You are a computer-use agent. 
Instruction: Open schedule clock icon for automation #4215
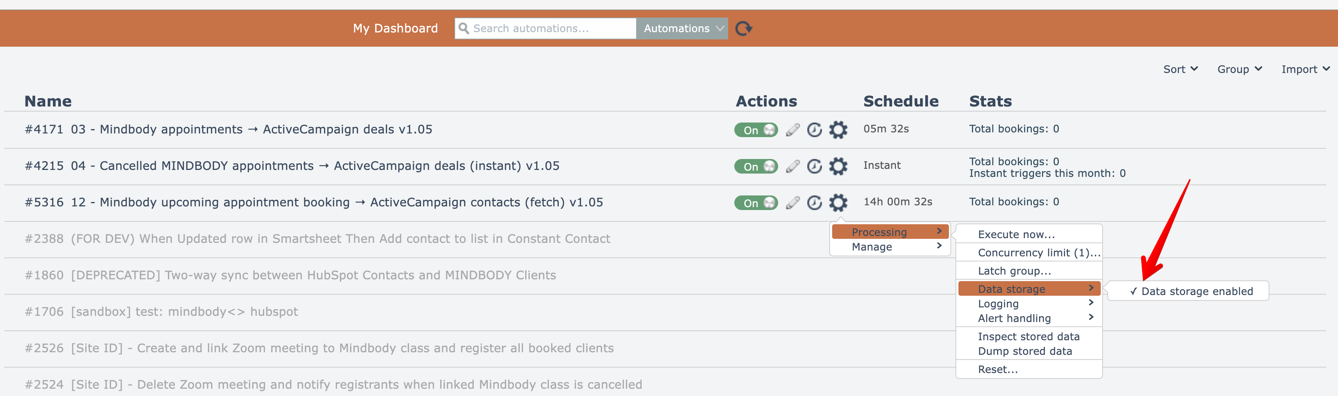(x=814, y=166)
